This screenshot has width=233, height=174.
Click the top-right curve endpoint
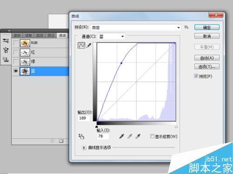(x=175, y=43)
